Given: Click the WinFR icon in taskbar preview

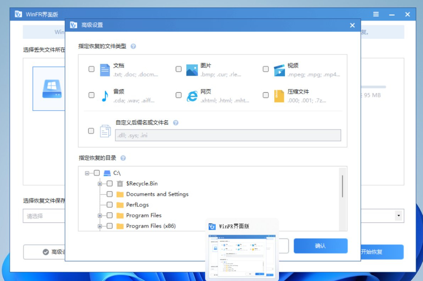Looking at the screenshot, I should tap(212, 226).
